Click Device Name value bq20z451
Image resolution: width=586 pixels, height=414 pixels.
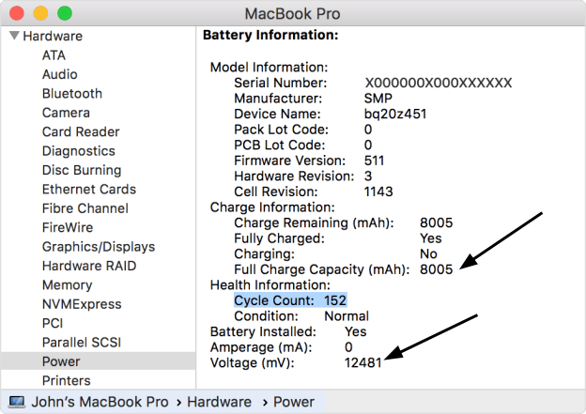pyautogui.click(x=395, y=114)
